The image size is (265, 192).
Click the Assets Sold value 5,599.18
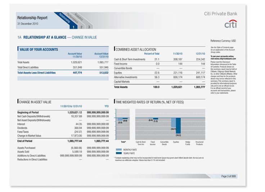77,152
